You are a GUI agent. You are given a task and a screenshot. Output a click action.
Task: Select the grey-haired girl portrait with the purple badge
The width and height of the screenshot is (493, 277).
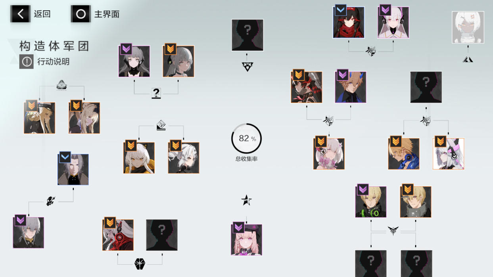pos(134,61)
